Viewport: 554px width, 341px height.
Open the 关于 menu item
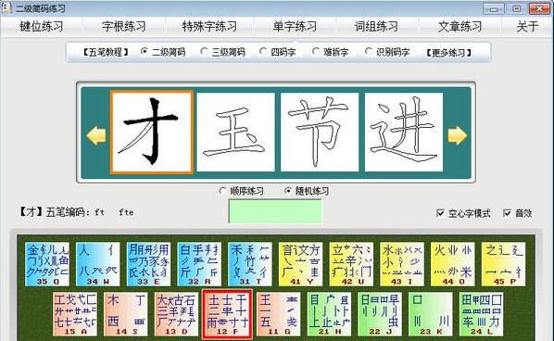click(x=527, y=27)
